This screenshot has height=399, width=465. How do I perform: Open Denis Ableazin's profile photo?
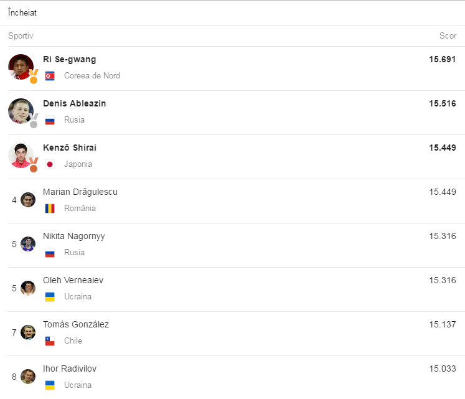pos(21,111)
